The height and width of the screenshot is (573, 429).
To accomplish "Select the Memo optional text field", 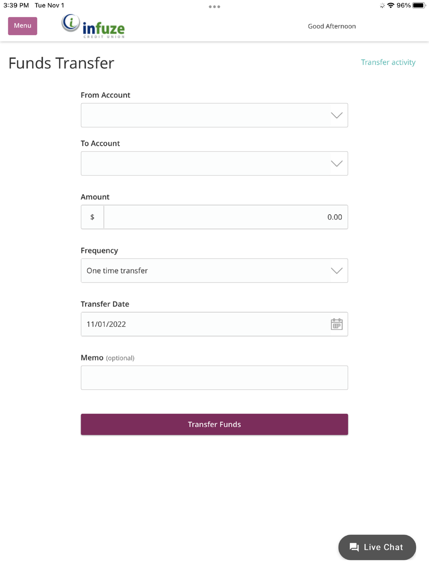I will point(214,378).
